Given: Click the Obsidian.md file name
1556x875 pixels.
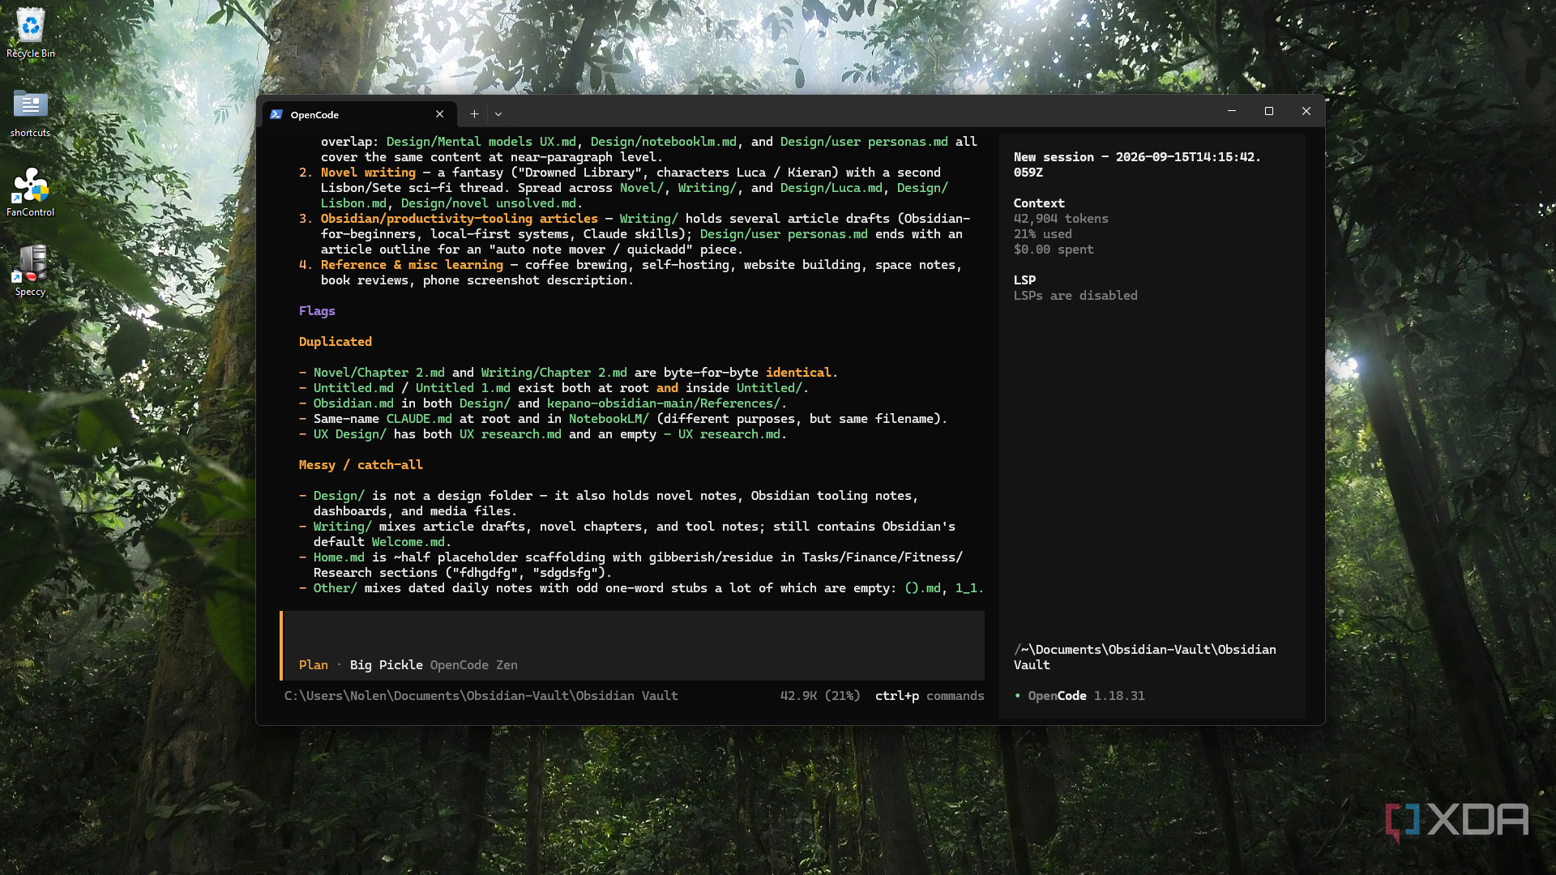Looking at the screenshot, I should coord(353,403).
